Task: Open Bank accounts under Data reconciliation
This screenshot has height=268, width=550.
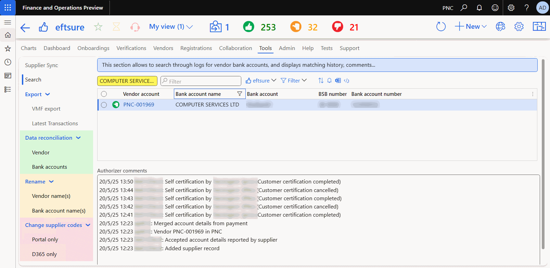Action: 49,167
